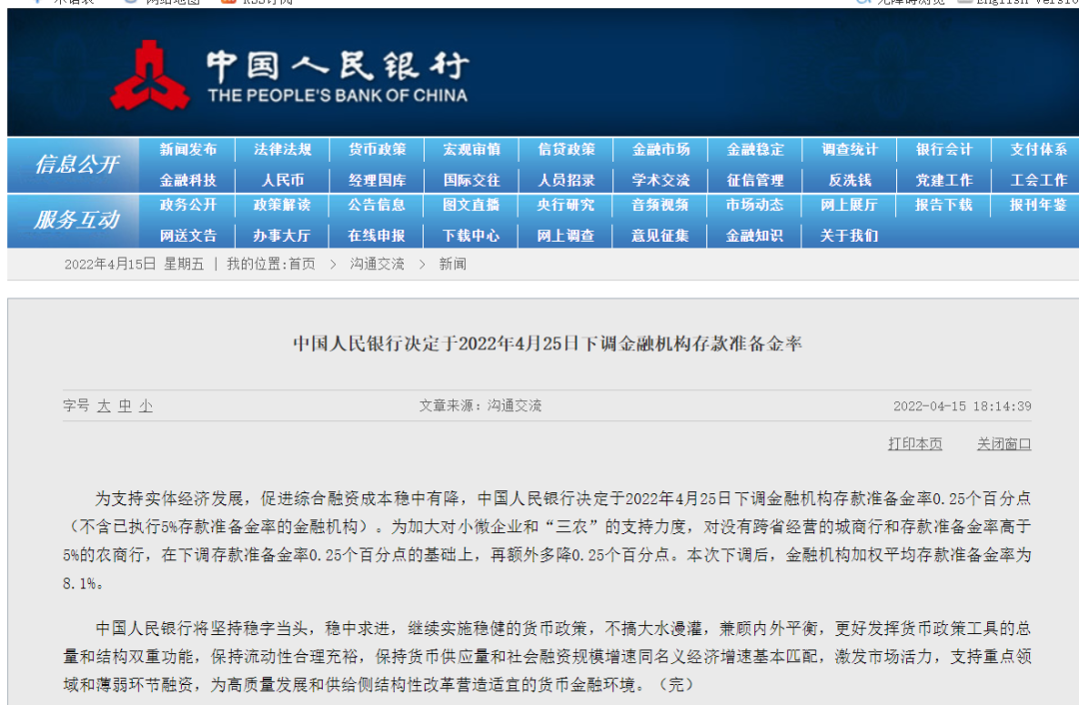The image size is (1079, 705).
Task: Go to 货币政策 page
Action: tap(377, 149)
